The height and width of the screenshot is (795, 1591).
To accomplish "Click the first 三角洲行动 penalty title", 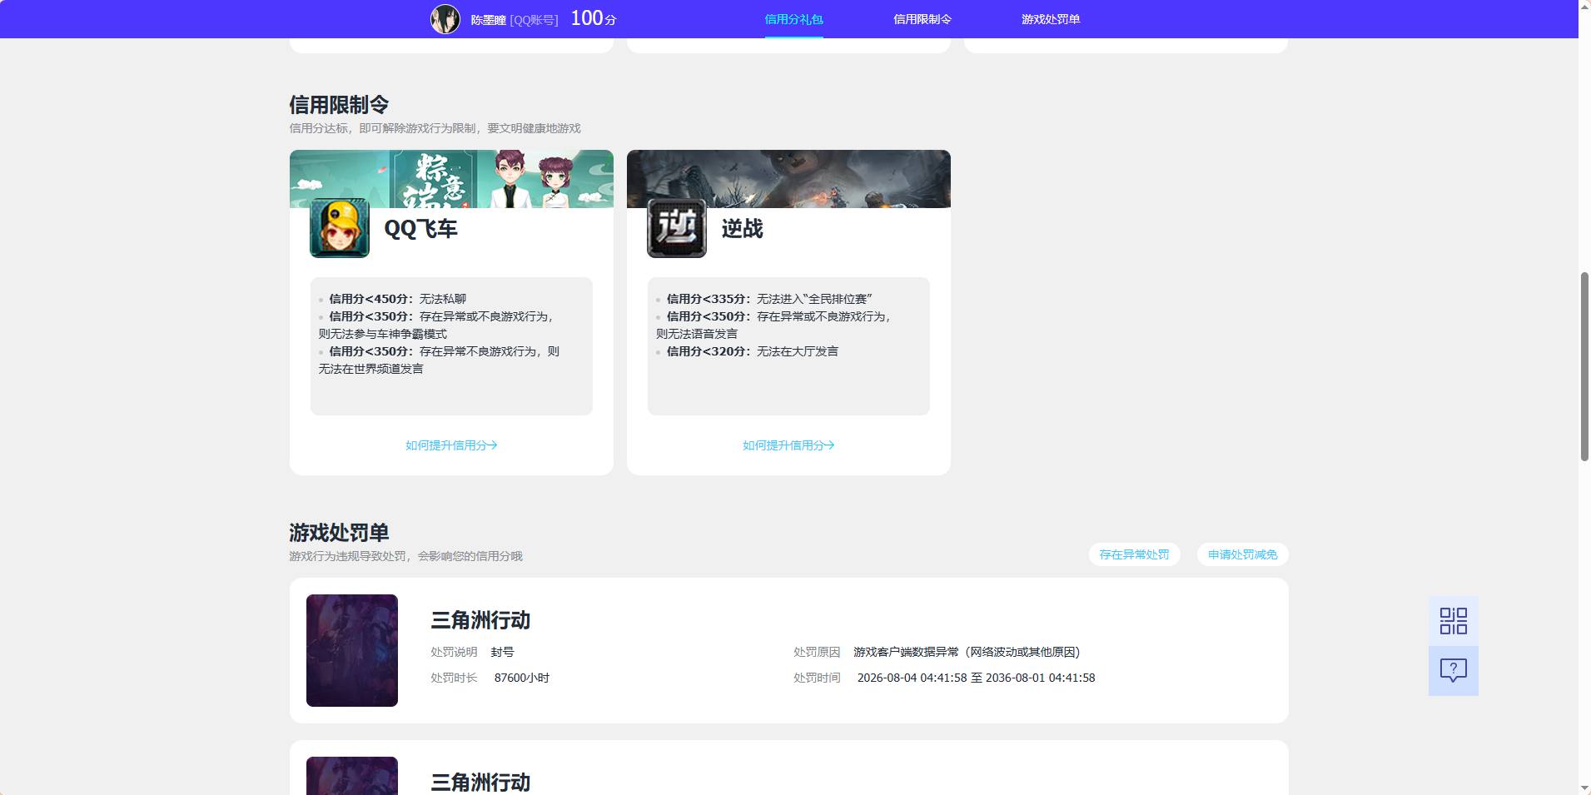I will point(480,620).
